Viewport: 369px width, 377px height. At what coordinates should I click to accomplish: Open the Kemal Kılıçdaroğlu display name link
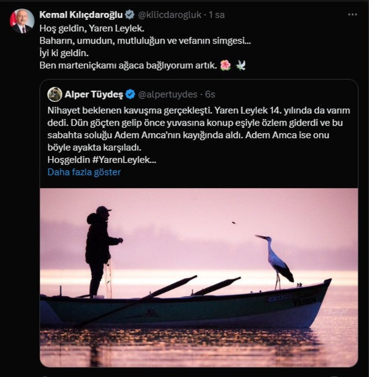pyautogui.click(x=81, y=15)
